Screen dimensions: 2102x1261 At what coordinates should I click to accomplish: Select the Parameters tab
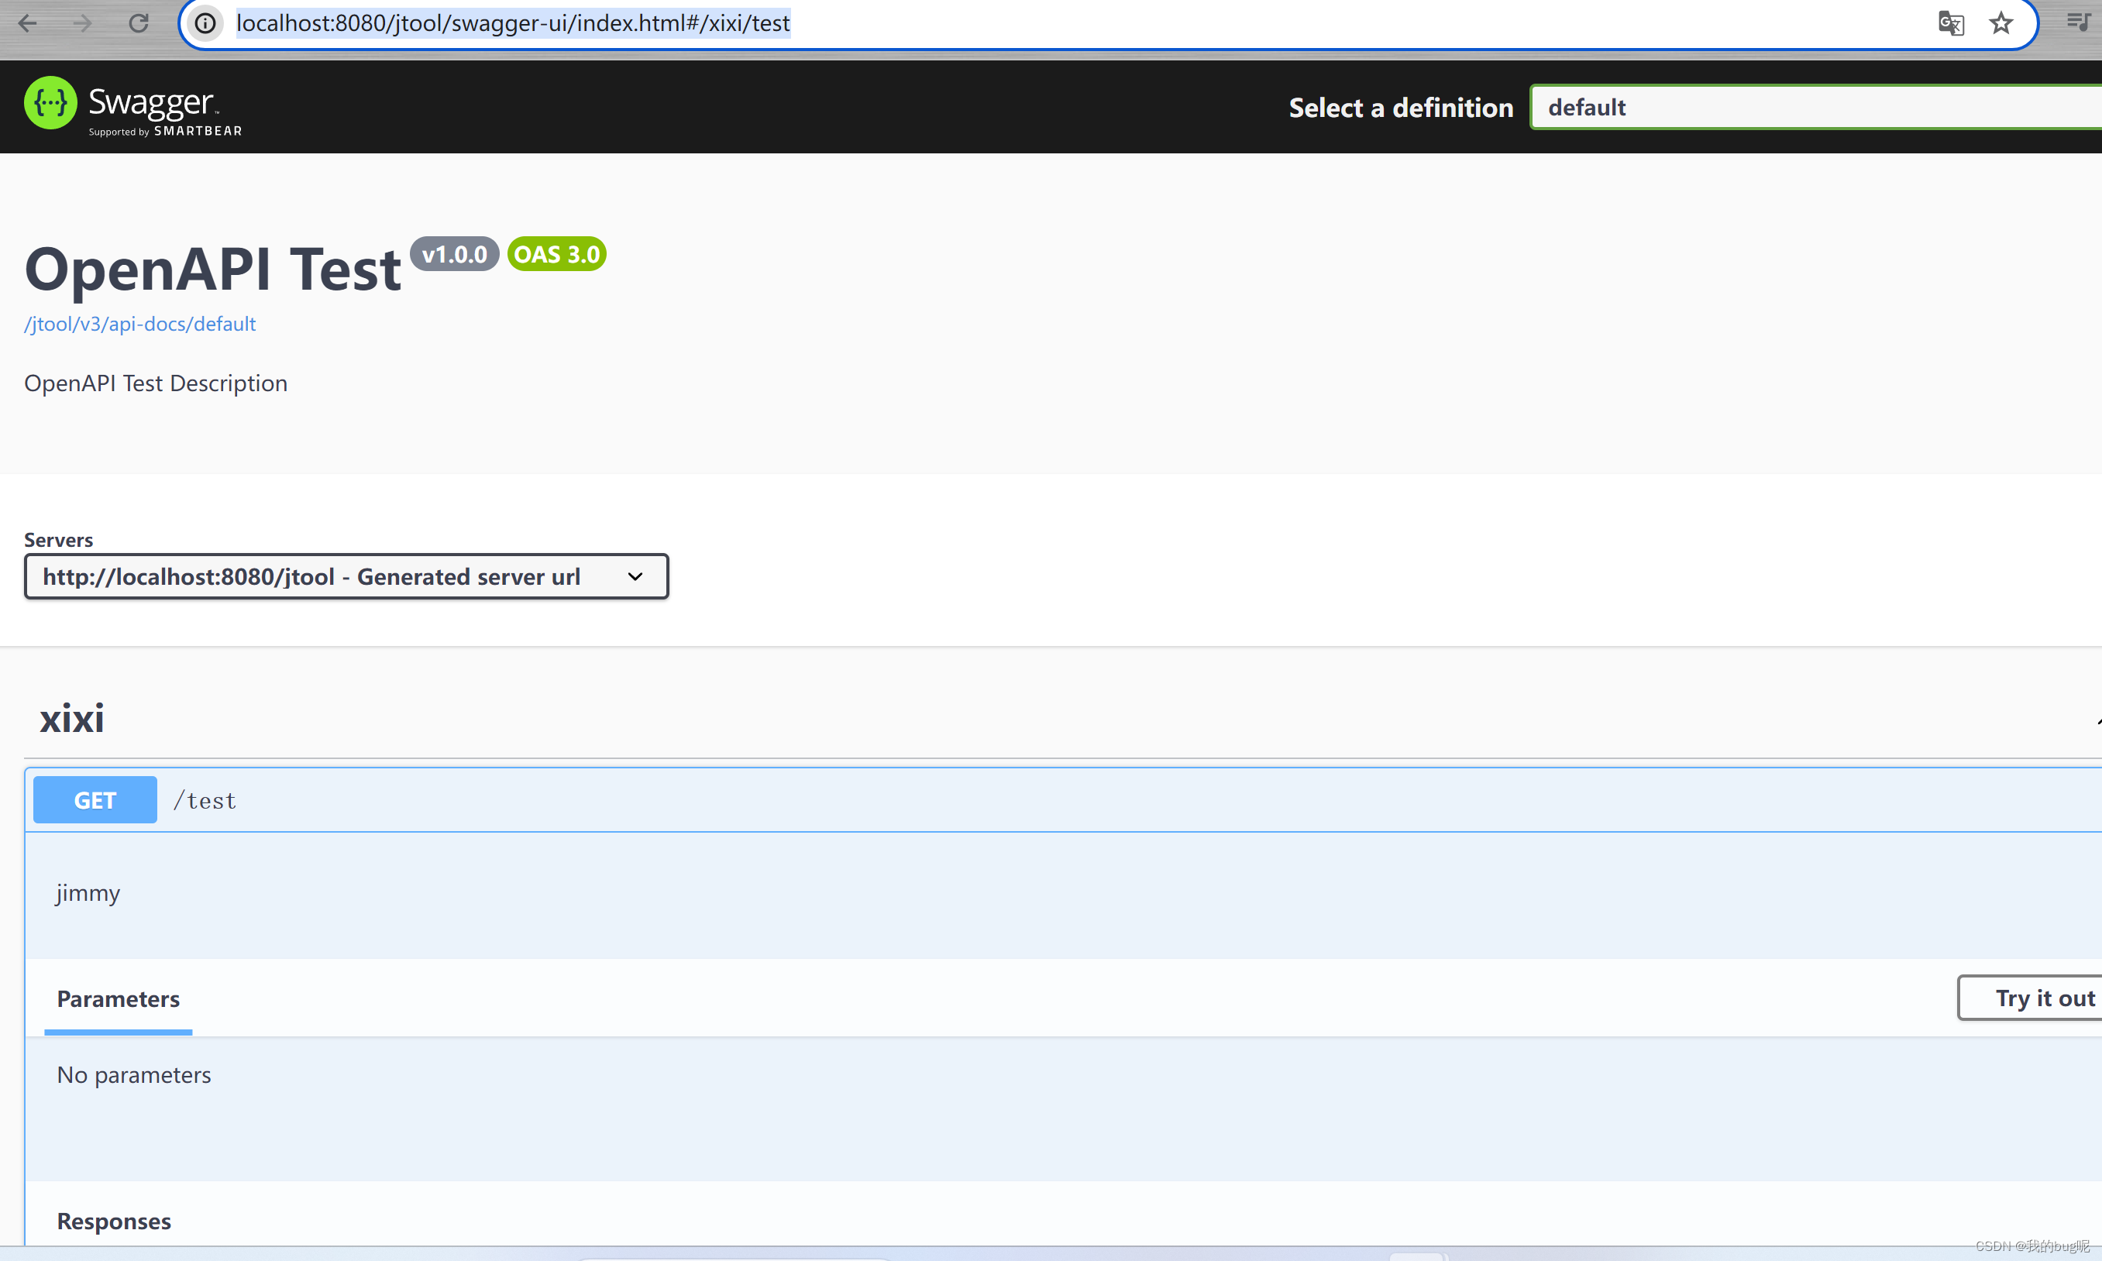click(x=118, y=999)
